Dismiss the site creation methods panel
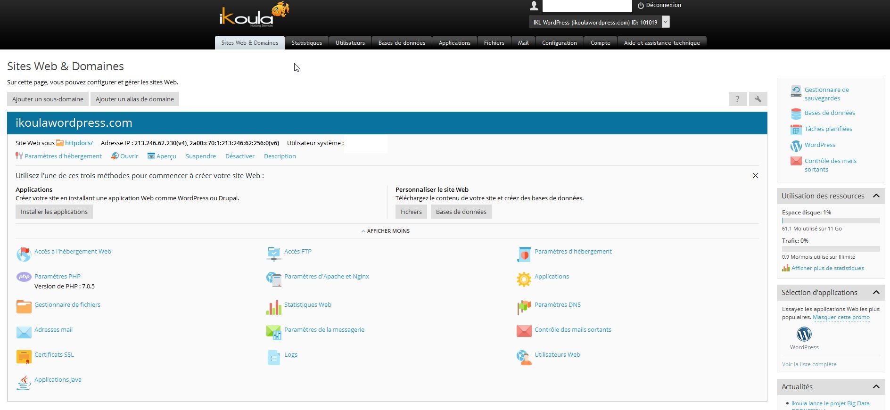The image size is (890, 410). (755, 176)
